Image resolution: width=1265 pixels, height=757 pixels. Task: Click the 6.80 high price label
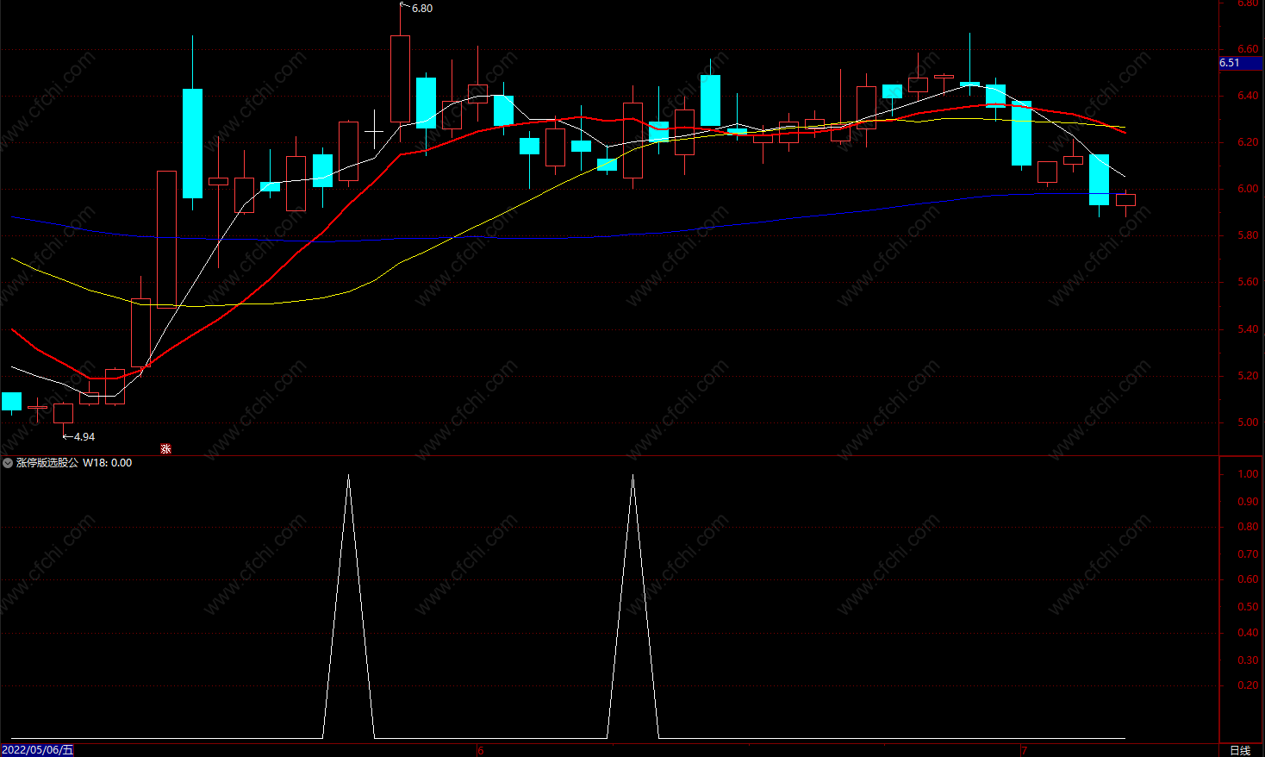(x=422, y=9)
